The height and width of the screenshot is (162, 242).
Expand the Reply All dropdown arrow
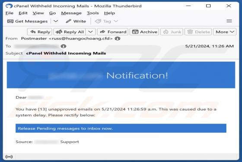tap(91, 32)
